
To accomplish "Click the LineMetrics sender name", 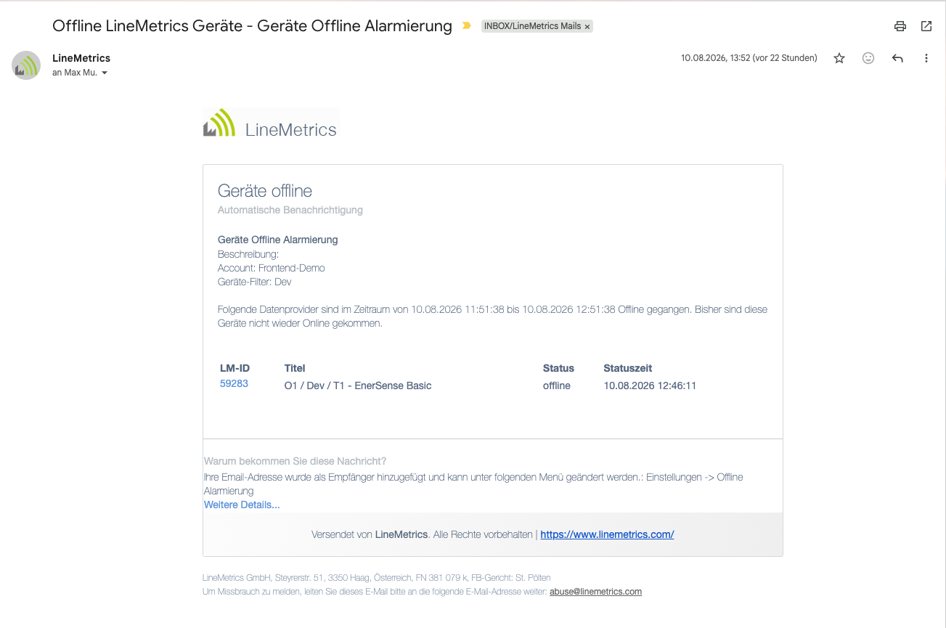I will pos(81,58).
